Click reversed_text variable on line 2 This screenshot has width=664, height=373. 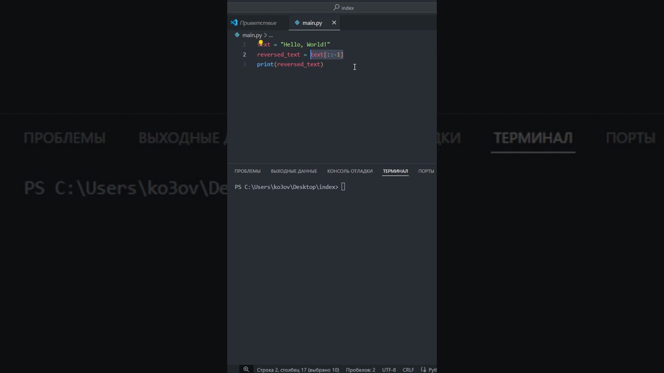(279, 54)
